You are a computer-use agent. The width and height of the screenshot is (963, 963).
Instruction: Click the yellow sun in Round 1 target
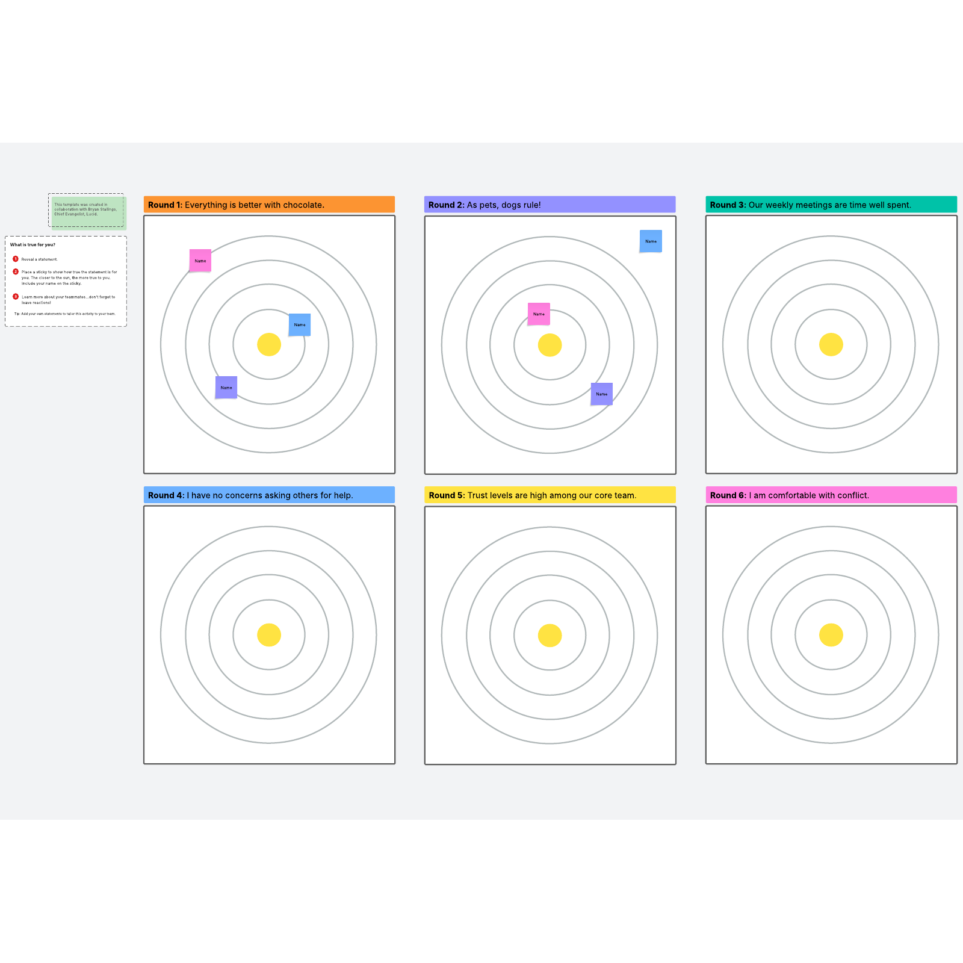269,344
